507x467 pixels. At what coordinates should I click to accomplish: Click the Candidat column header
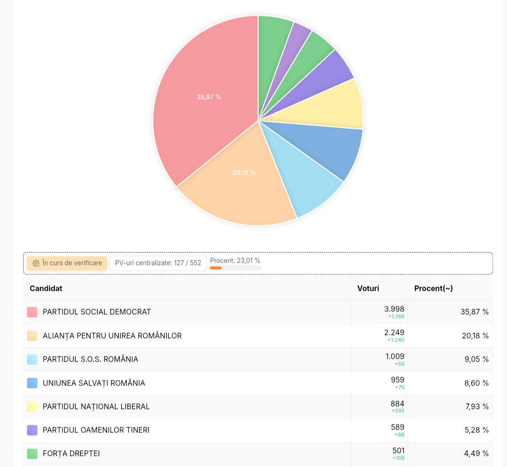[x=46, y=288]
